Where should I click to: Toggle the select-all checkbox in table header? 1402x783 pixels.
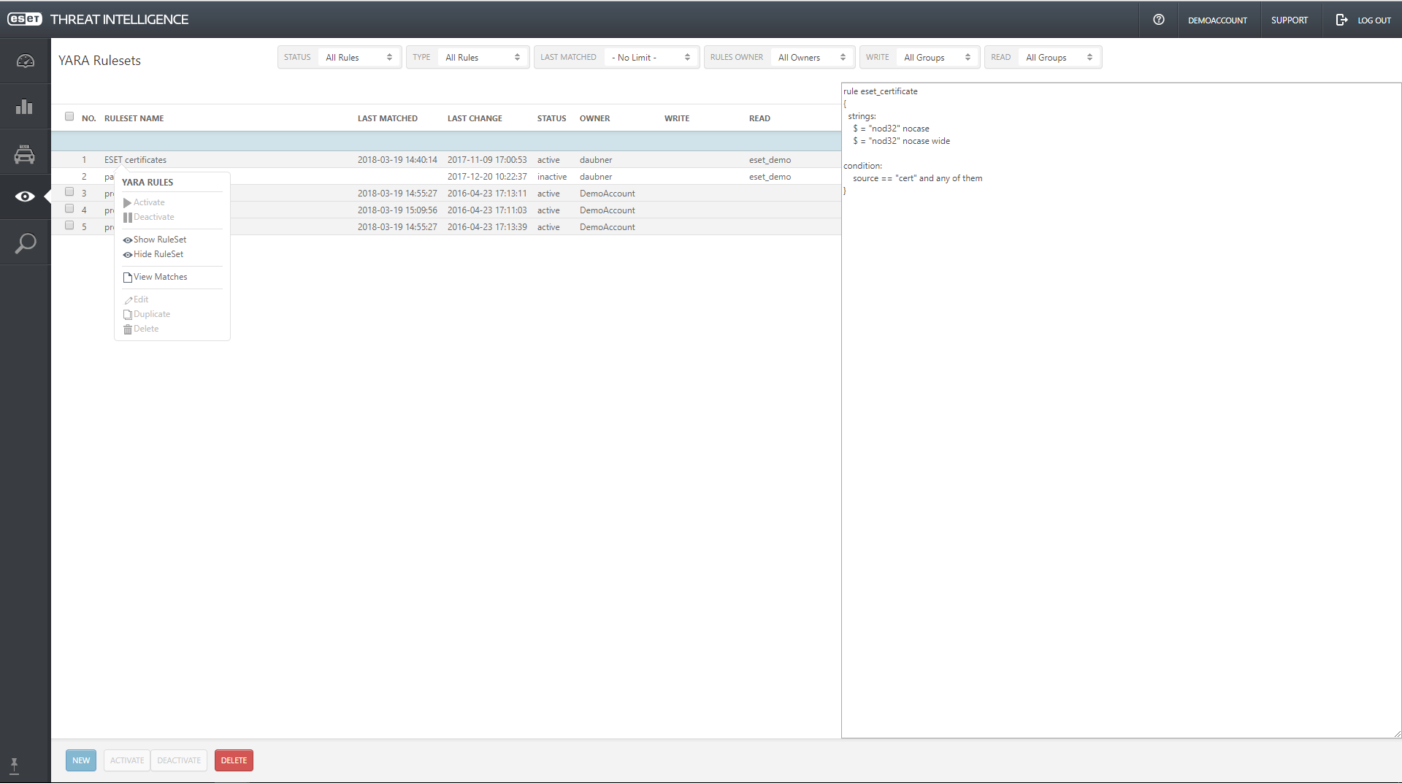tap(69, 116)
